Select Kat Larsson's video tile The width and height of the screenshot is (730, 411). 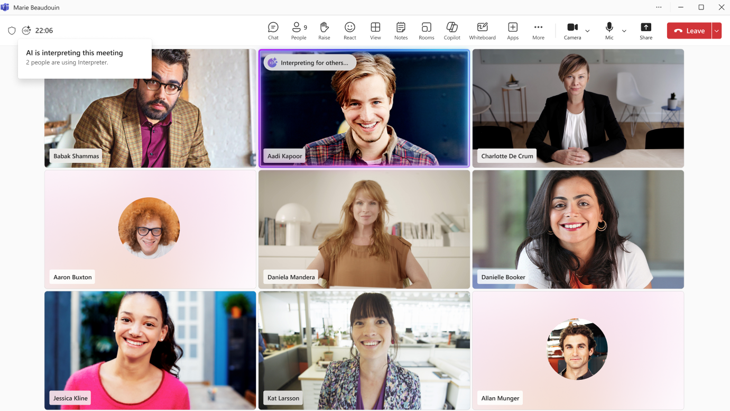364,350
